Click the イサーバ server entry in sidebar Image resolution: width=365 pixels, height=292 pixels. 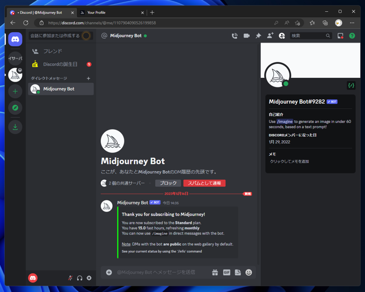tap(15, 58)
